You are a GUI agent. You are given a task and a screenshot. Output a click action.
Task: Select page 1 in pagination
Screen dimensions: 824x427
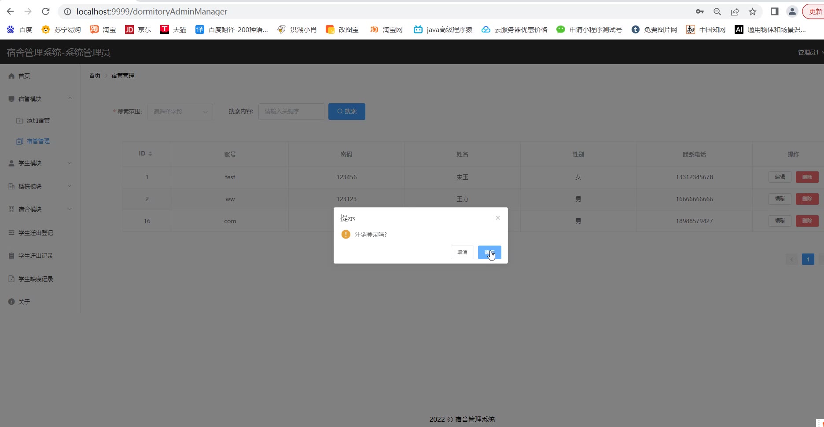click(808, 259)
